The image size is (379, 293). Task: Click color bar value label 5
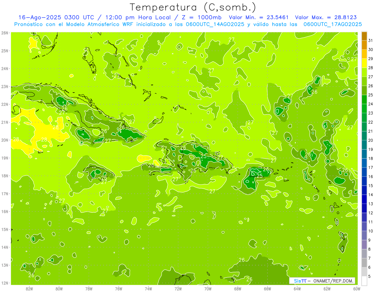[x=370, y=277]
